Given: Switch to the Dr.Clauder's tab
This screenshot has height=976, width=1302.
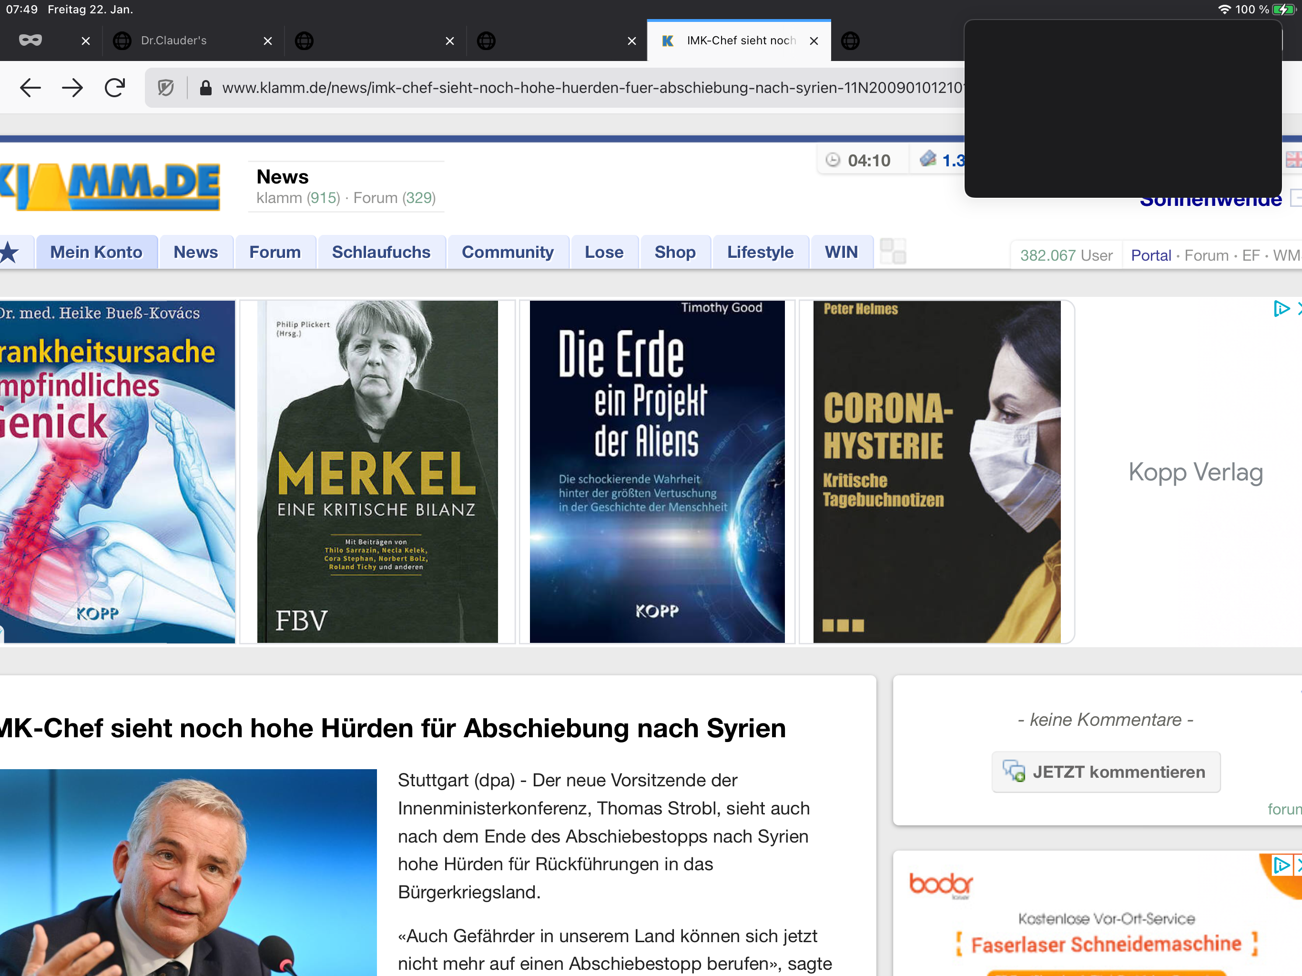Looking at the screenshot, I should (x=173, y=41).
